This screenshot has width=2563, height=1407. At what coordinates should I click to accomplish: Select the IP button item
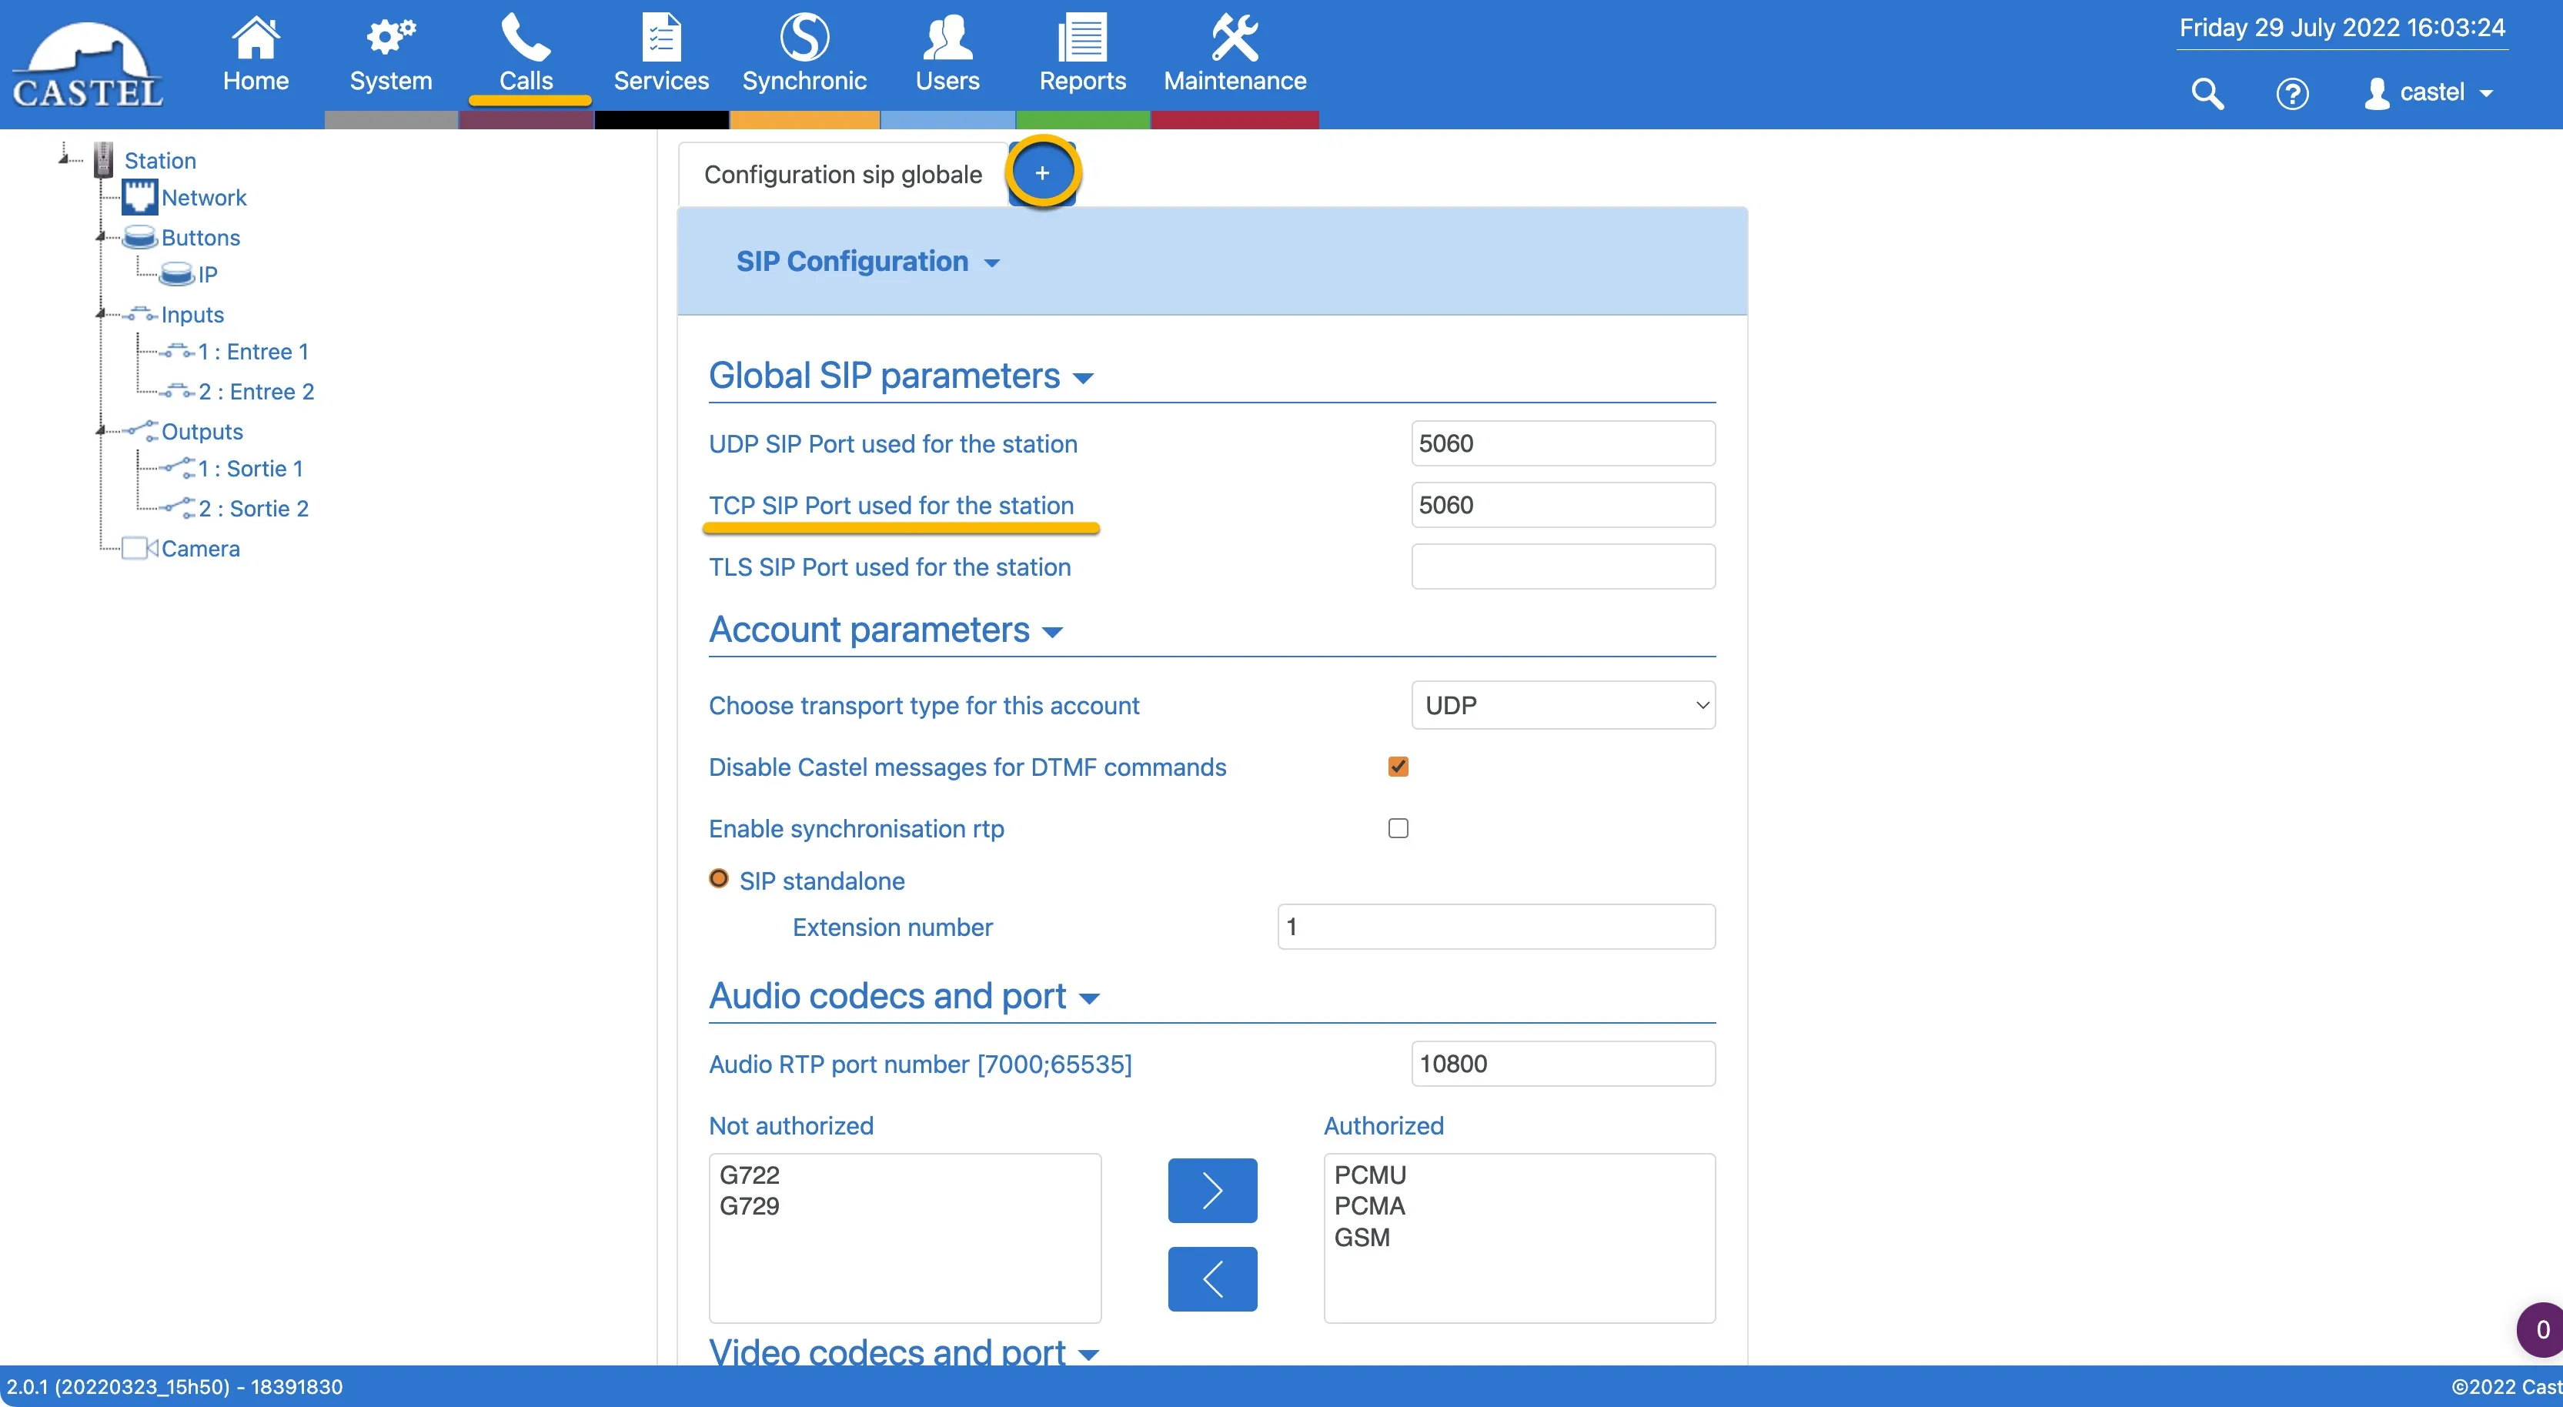tap(207, 275)
